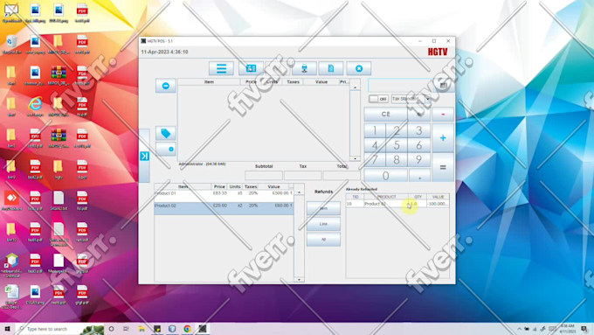The width and height of the screenshot is (594, 335).
Task: Click the blue minus remove-line button
Action: (166, 86)
